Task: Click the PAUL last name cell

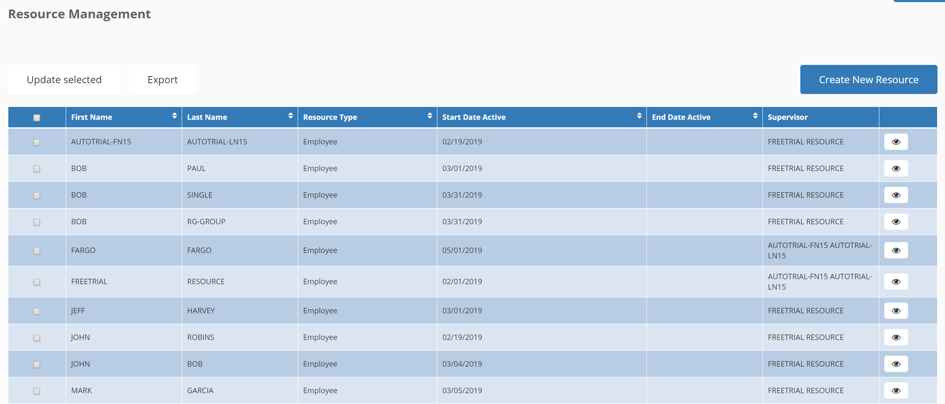Action: click(240, 169)
